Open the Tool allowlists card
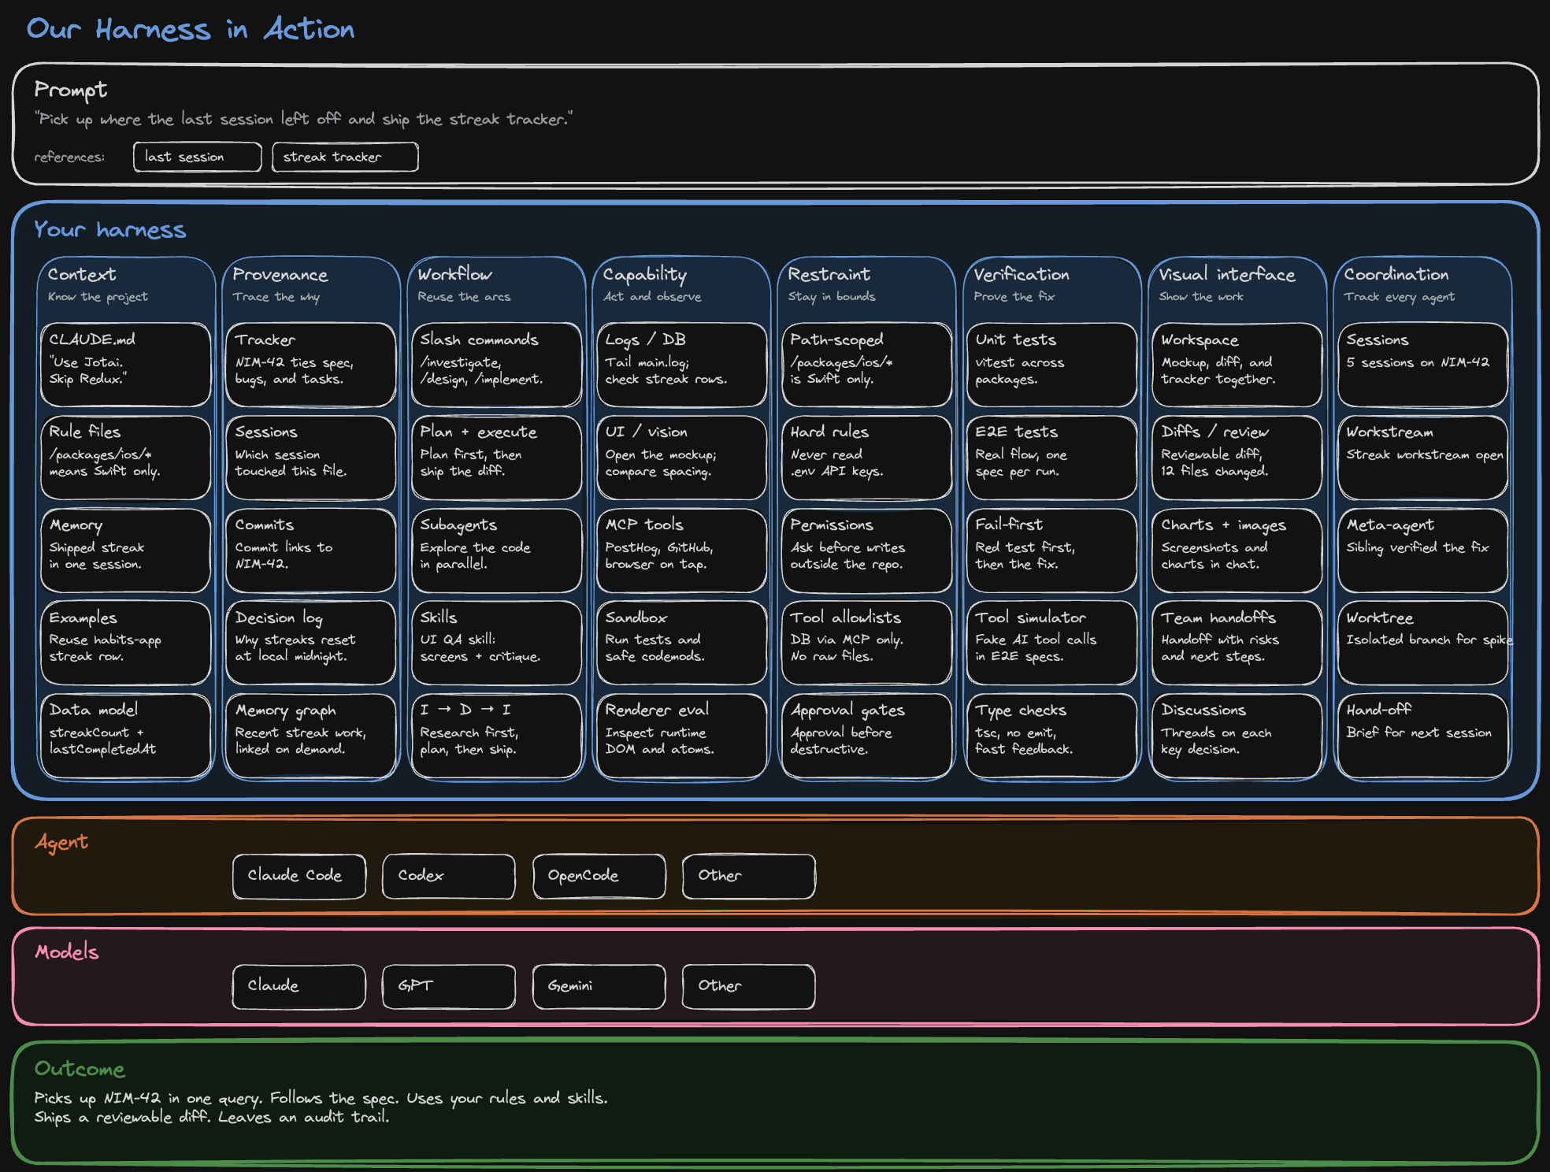Image resolution: width=1550 pixels, height=1172 pixels. tap(867, 643)
